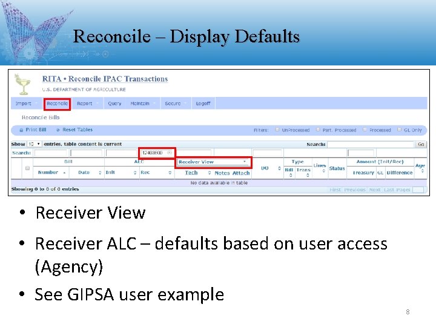436x327 pixels.
Task: Enable the Part. Processed filter checkbox
Action: (x=318, y=130)
